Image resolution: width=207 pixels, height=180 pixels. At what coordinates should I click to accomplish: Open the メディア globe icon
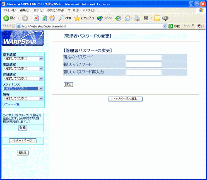[100, 18]
